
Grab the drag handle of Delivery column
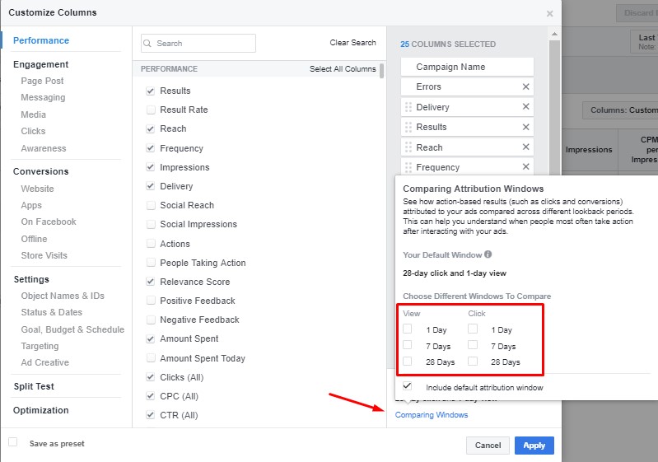pos(408,107)
